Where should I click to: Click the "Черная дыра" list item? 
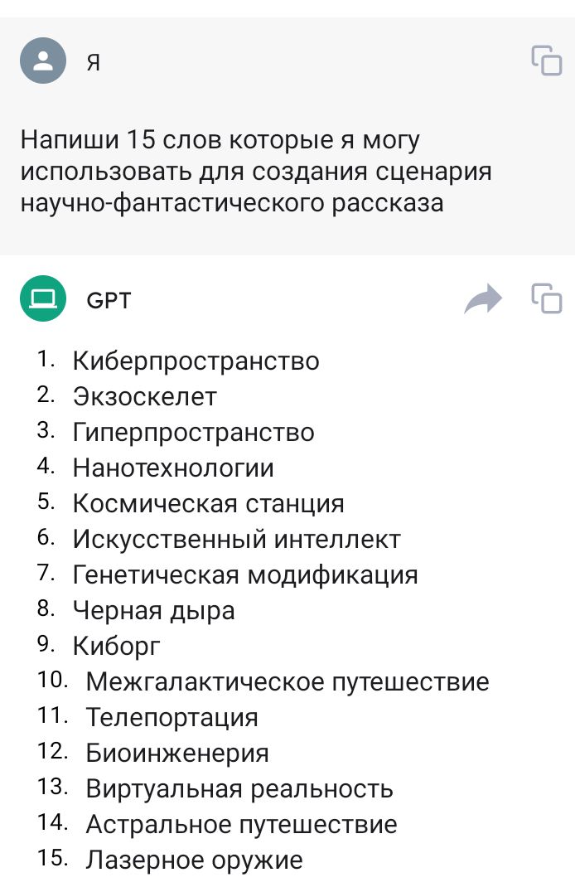pos(153,611)
